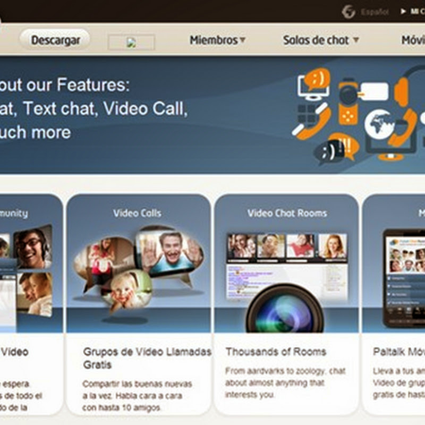425x425 pixels.
Task: Click the orange video camera icon
Action: 348,101
